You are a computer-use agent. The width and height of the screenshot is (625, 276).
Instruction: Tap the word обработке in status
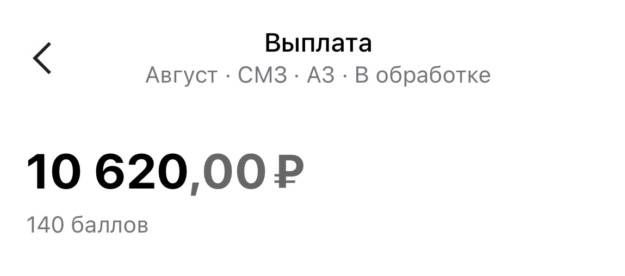(x=434, y=75)
